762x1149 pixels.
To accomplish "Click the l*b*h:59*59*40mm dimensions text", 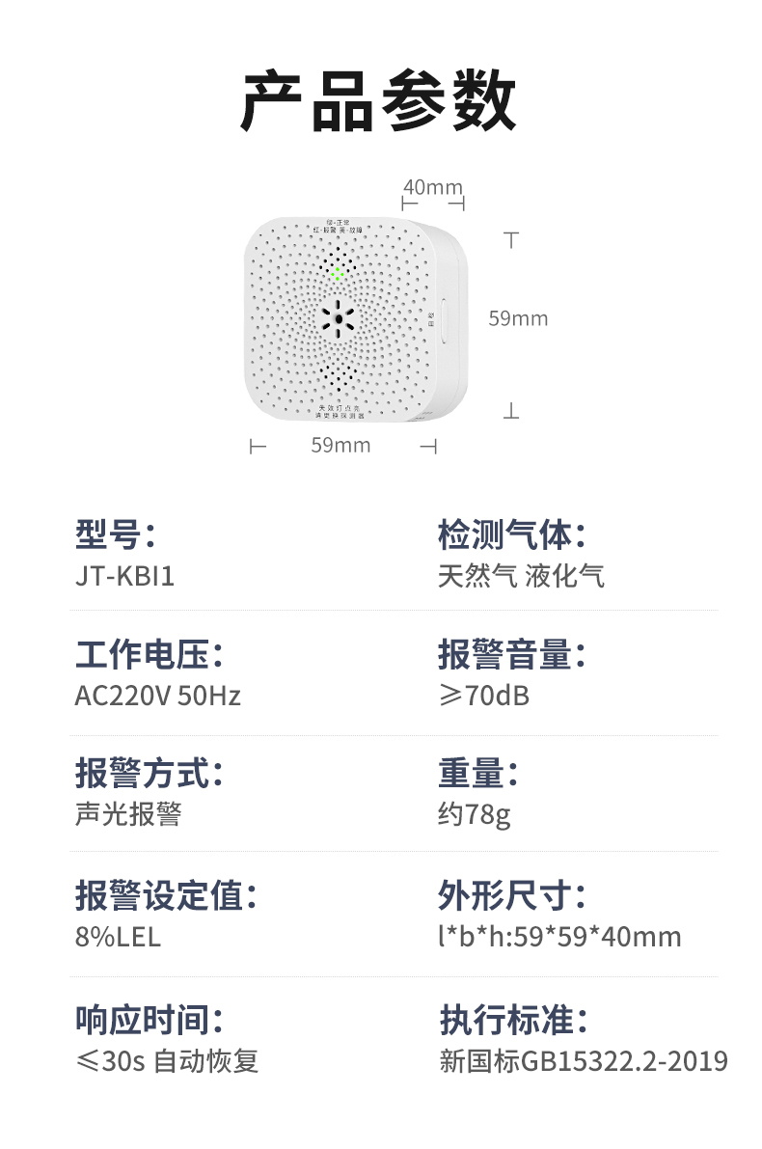I will click(x=559, y=936).
